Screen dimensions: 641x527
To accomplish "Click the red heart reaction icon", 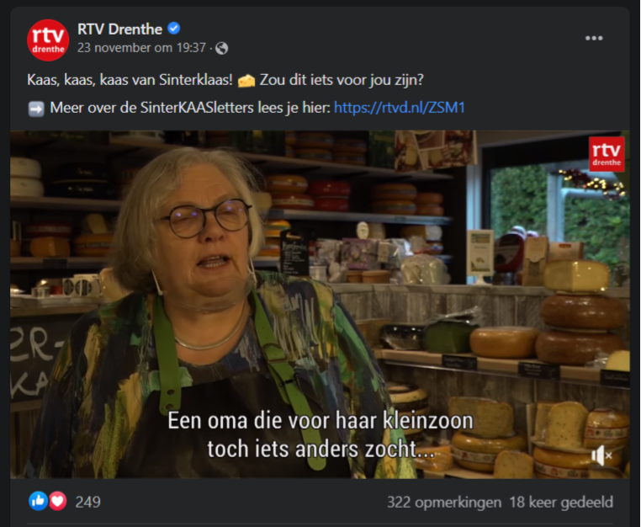I will 58,501.
